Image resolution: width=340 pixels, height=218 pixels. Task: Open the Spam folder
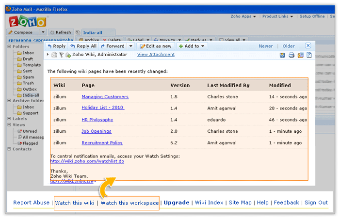coord(28,77)
